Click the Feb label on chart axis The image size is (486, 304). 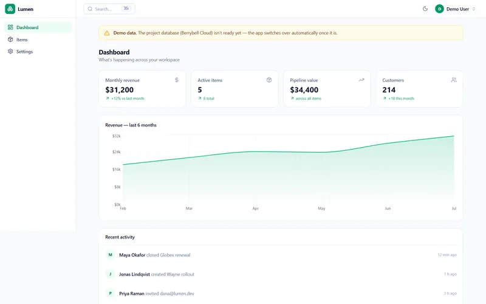coord(123,209)
